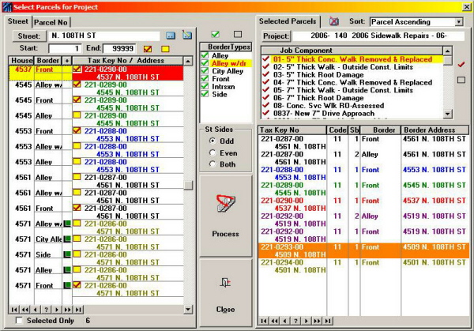Toggle City Alley border type checkbox
Image resolution: width=474 pixels, height=331 pixels.
click(x=205, y=71)
